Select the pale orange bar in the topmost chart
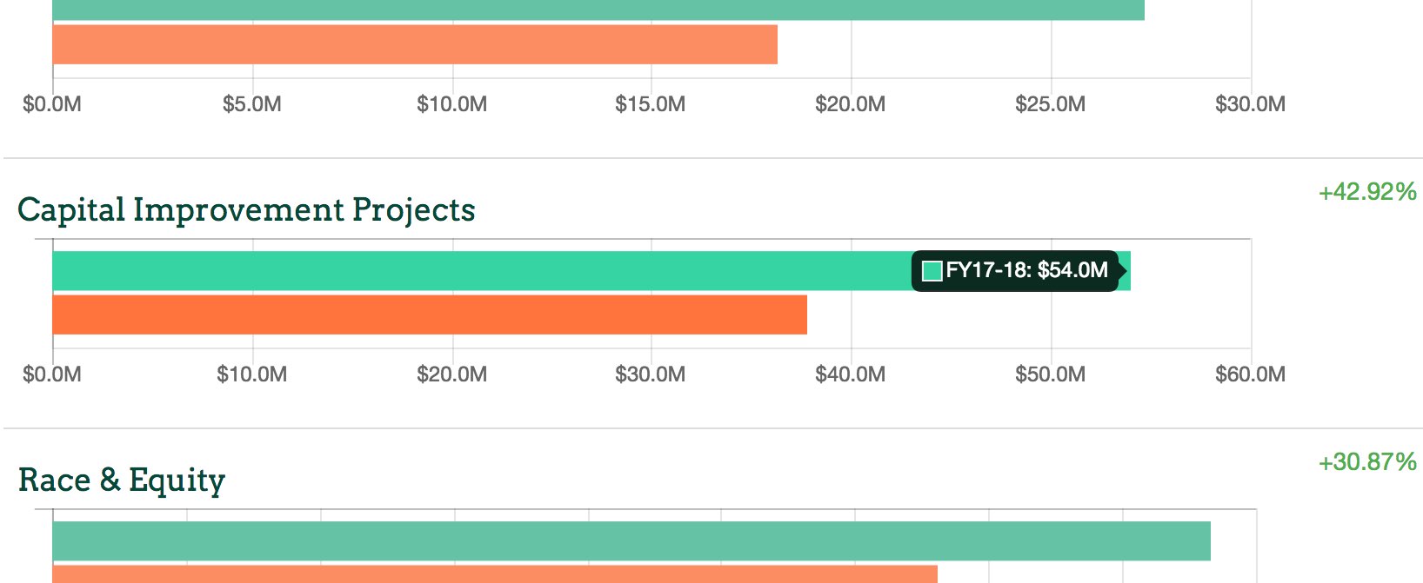This screenshot has width=1423, height=583. [415, 44]
